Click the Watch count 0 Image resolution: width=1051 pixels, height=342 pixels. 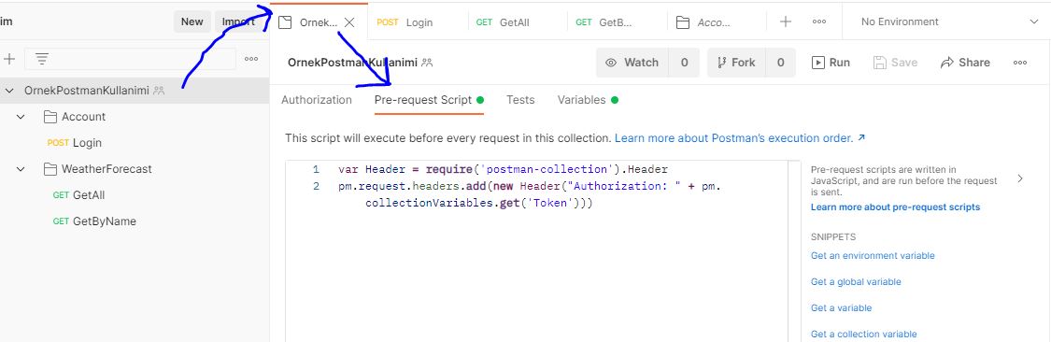[x=685, y=63]
